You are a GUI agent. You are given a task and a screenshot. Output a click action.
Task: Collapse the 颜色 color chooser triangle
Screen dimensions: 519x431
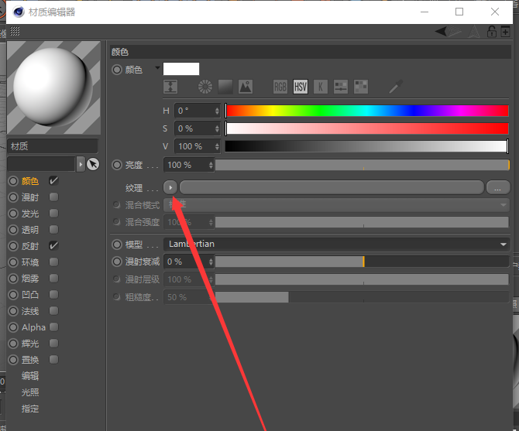(x=157, y=68)
